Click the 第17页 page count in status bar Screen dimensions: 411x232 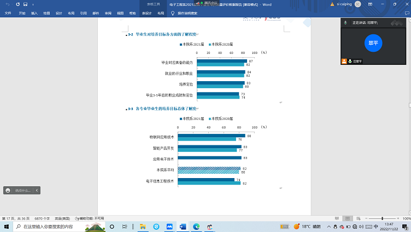point(16,218)
